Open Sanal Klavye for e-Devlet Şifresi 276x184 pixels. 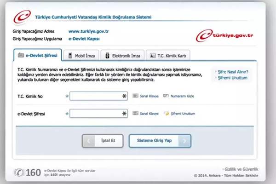(149, 114)
